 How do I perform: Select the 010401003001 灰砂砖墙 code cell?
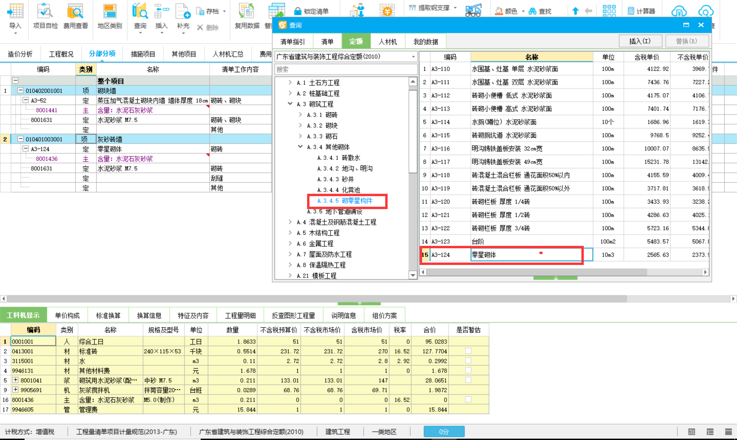tap(44, 139)
